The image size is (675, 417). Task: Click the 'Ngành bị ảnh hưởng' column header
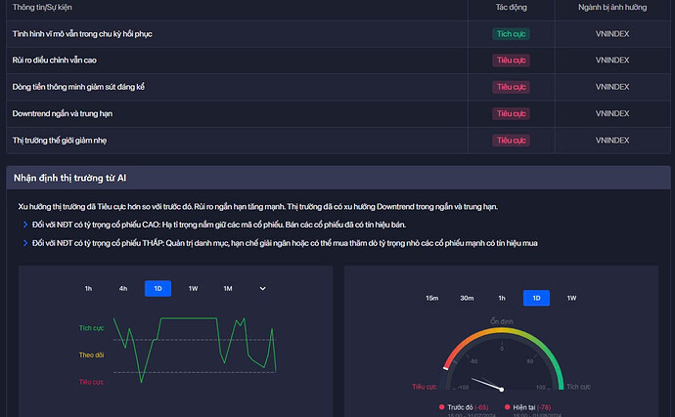(x=612, y=8)
